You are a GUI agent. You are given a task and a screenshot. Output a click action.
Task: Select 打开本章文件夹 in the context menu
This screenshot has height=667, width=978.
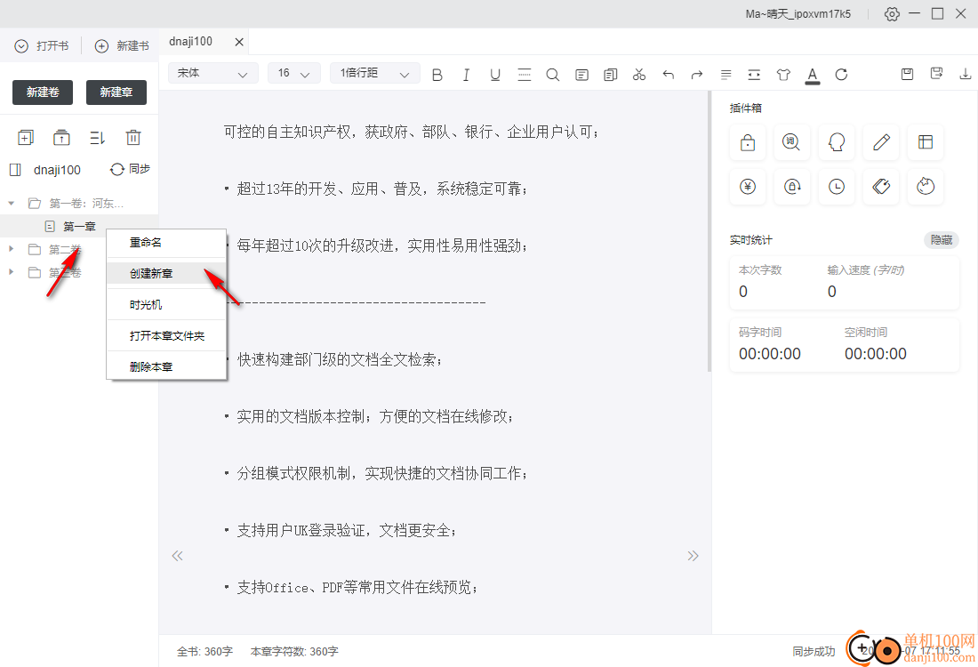coord(166,335)
